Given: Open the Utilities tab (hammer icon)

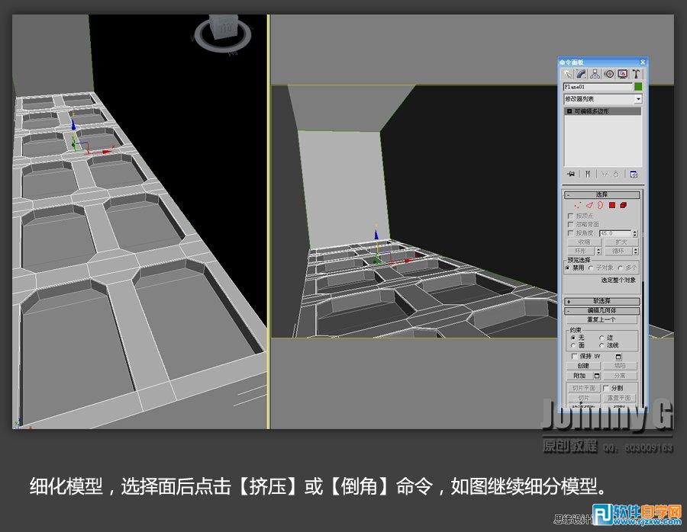Looking at the screenshot, I should coord(636,74).
